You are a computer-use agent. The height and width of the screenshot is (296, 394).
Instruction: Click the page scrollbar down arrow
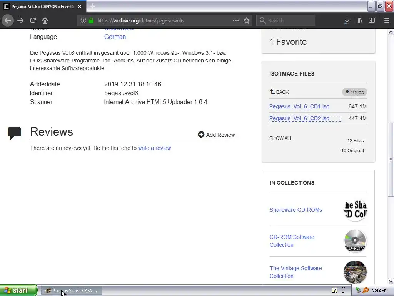point(391,281)
